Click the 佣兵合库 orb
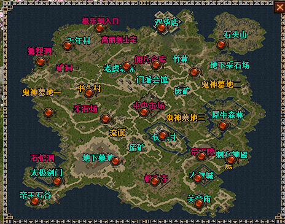285x224 pixels. click(155, 64)
